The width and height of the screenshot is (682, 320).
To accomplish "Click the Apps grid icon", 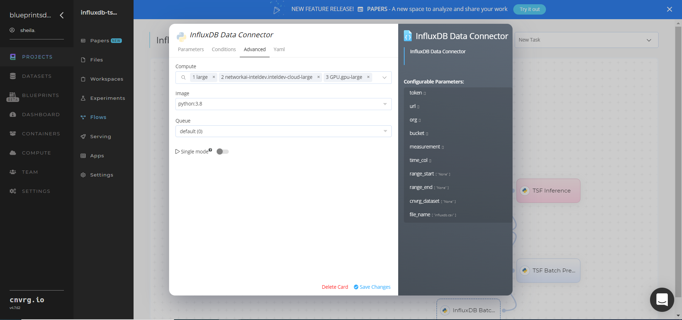I will [x=83, y=156].
